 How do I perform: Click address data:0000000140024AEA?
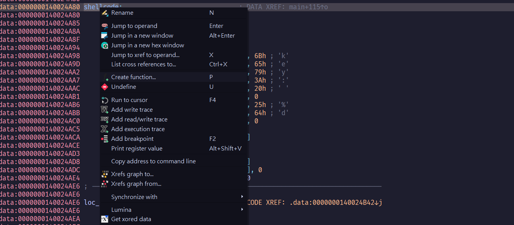40,219
